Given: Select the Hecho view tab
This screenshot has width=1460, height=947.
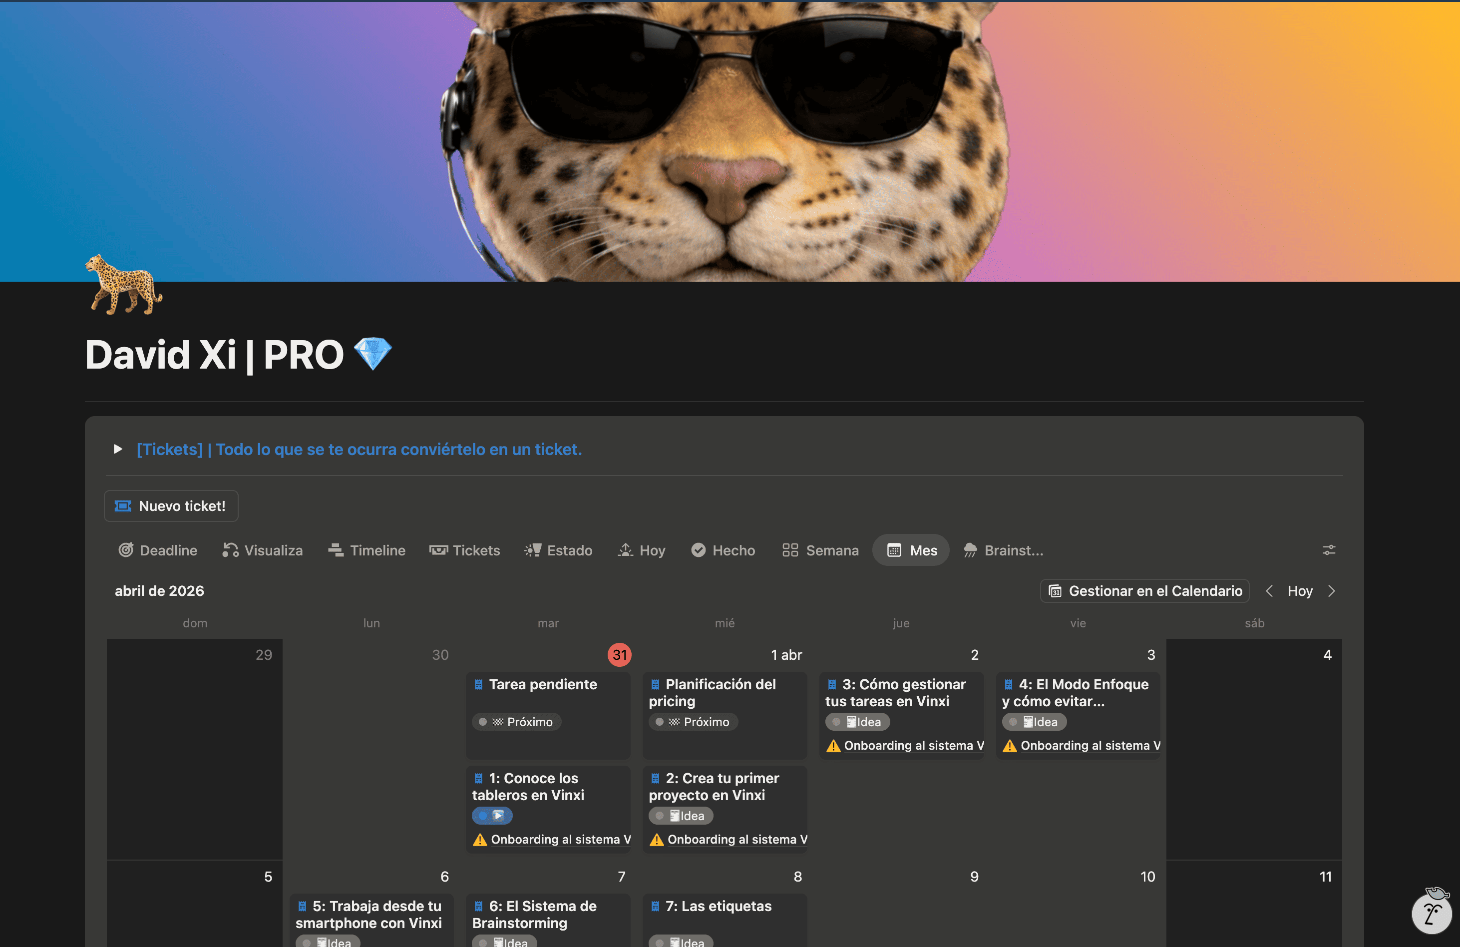Looking at the screenshot, I should (723, 550).
